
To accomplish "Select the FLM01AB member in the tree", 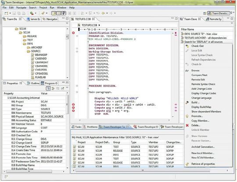I will tap(40, 77).
